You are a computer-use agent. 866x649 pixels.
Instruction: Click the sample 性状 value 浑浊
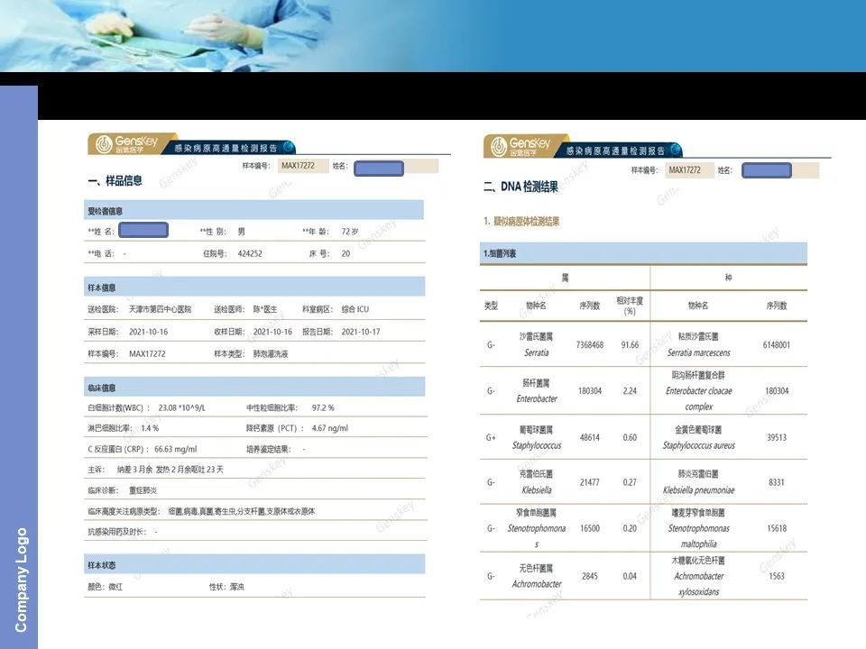click(237, 587)
